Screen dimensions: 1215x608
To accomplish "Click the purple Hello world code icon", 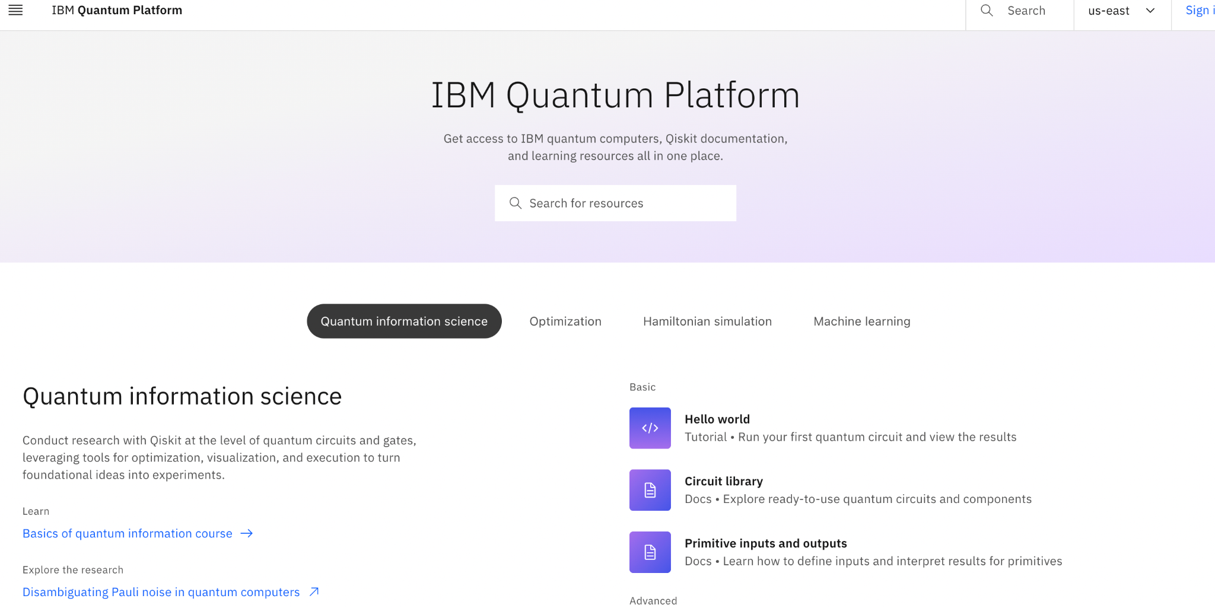I will pyautogui.click(x=650, y=428).
